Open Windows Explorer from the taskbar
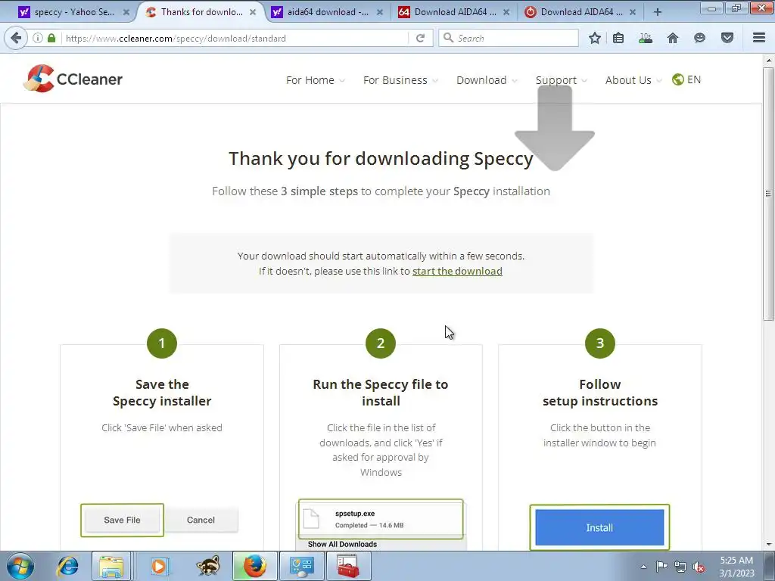Screen dimensions: 775x581 [x=111, y=566]
